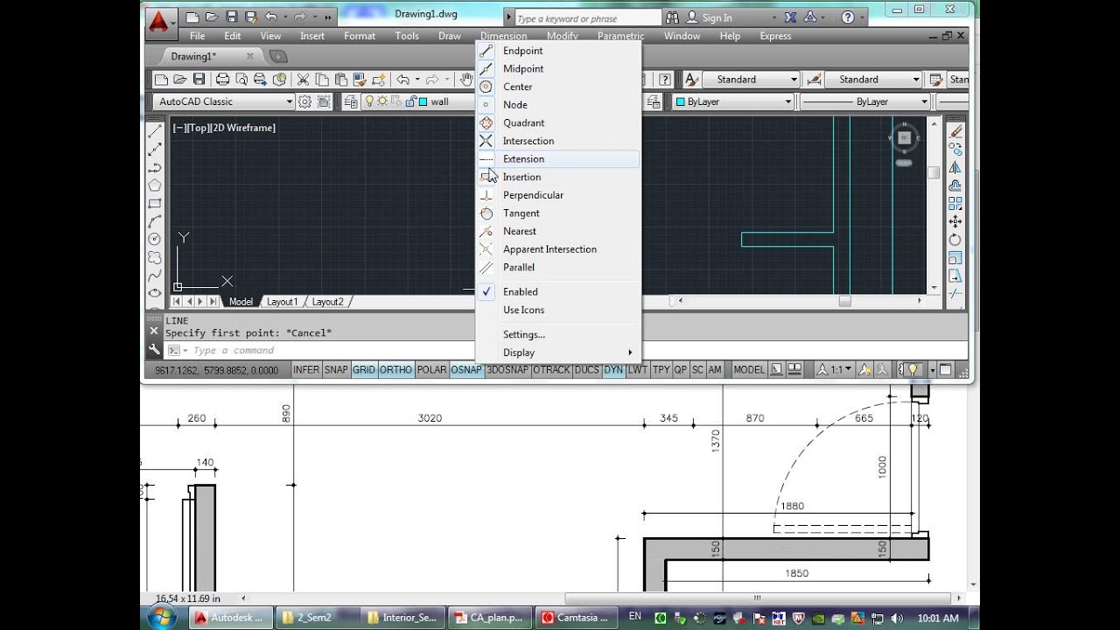Open Workspace Settings gear icon
Viewport: 1120px width, 630px height.
pyautogui.click(x=304, y=101)
